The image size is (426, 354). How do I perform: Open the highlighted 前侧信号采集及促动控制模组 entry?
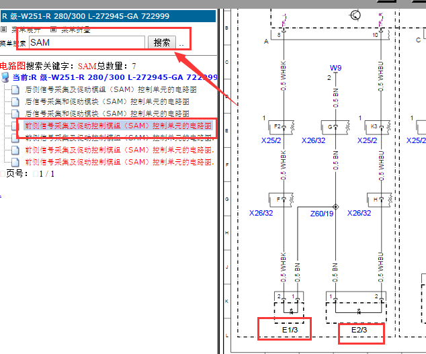(x=118, y=126)
